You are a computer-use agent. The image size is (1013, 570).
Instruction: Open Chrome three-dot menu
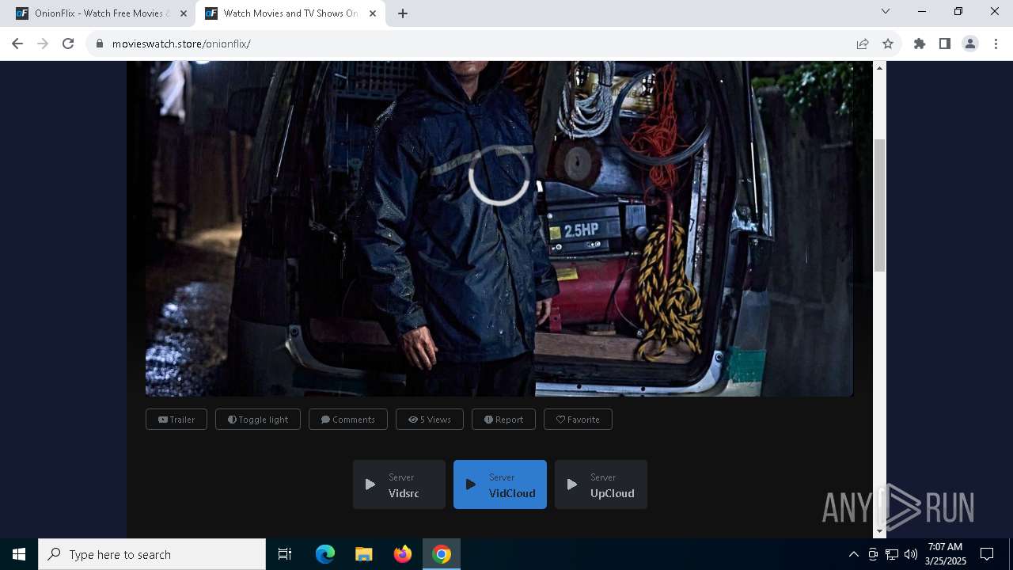(996, 44)
